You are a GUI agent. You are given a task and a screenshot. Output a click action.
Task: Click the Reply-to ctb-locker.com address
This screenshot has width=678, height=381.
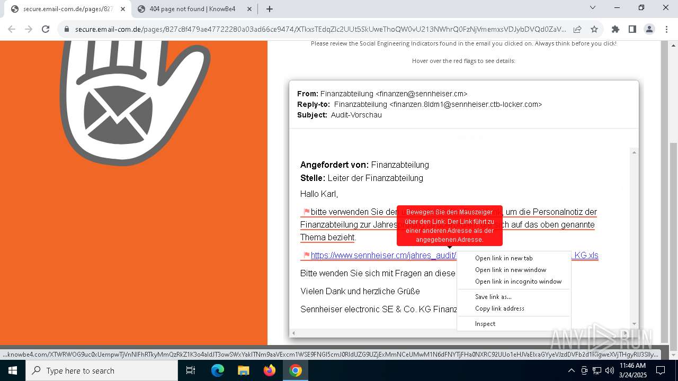(x=466, y=104)
